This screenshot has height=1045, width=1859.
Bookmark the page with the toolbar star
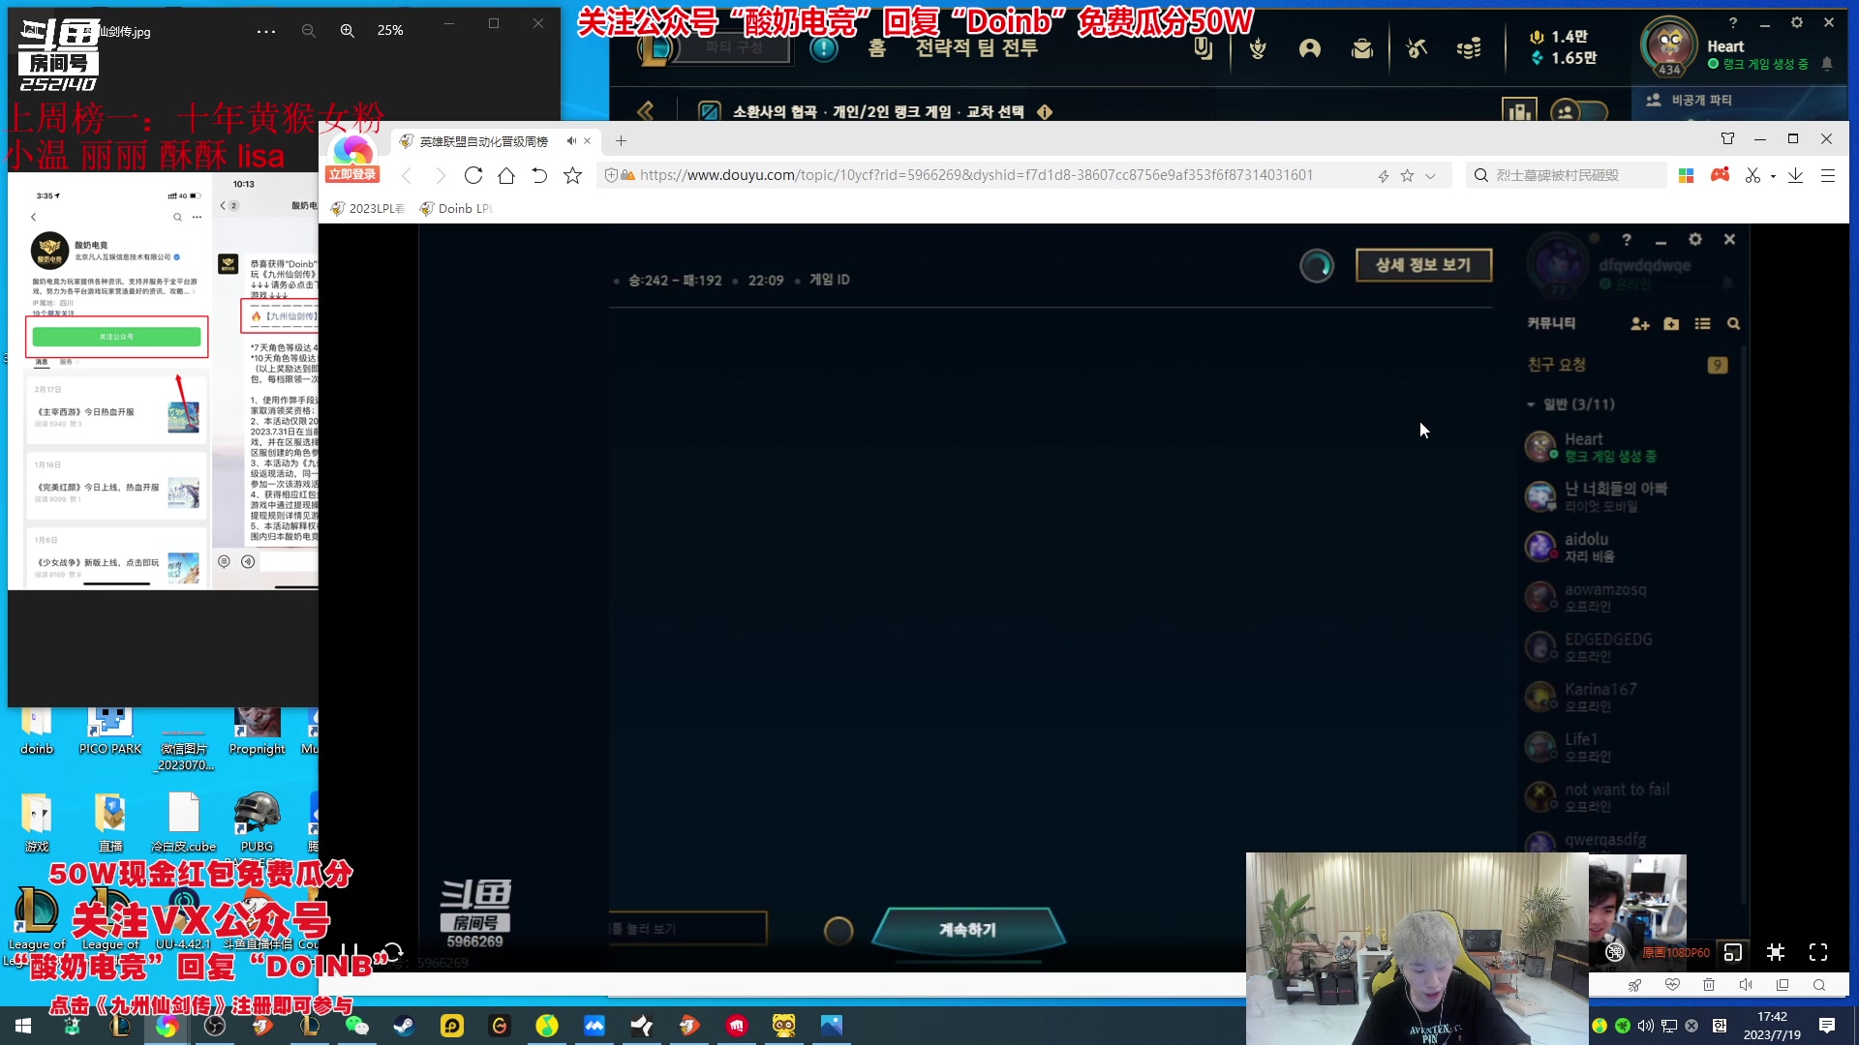(x=572, y=175)
